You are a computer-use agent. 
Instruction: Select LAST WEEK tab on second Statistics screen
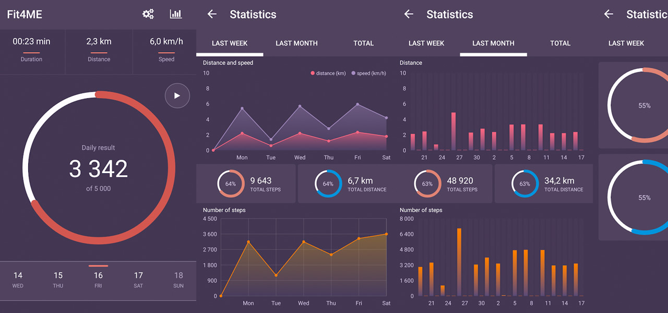[426, 43]
